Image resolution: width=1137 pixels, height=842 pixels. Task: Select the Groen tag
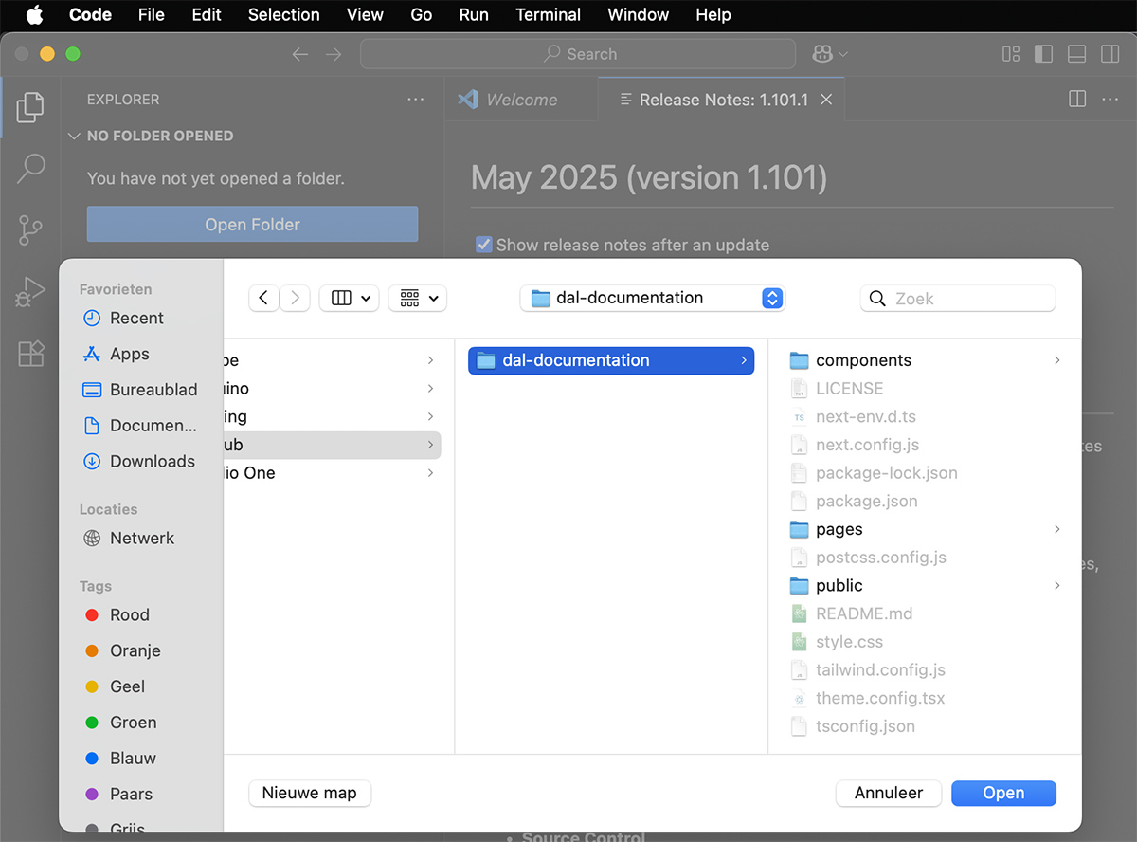[x=121, y=723]
